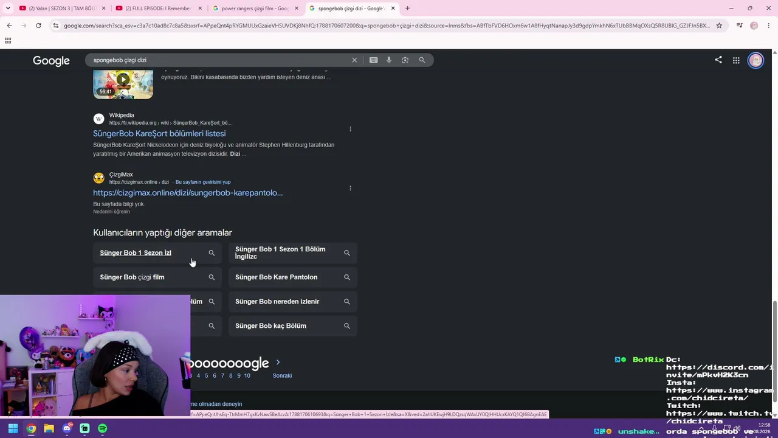Close the power rangers çizgi film tab

point(297,9)
